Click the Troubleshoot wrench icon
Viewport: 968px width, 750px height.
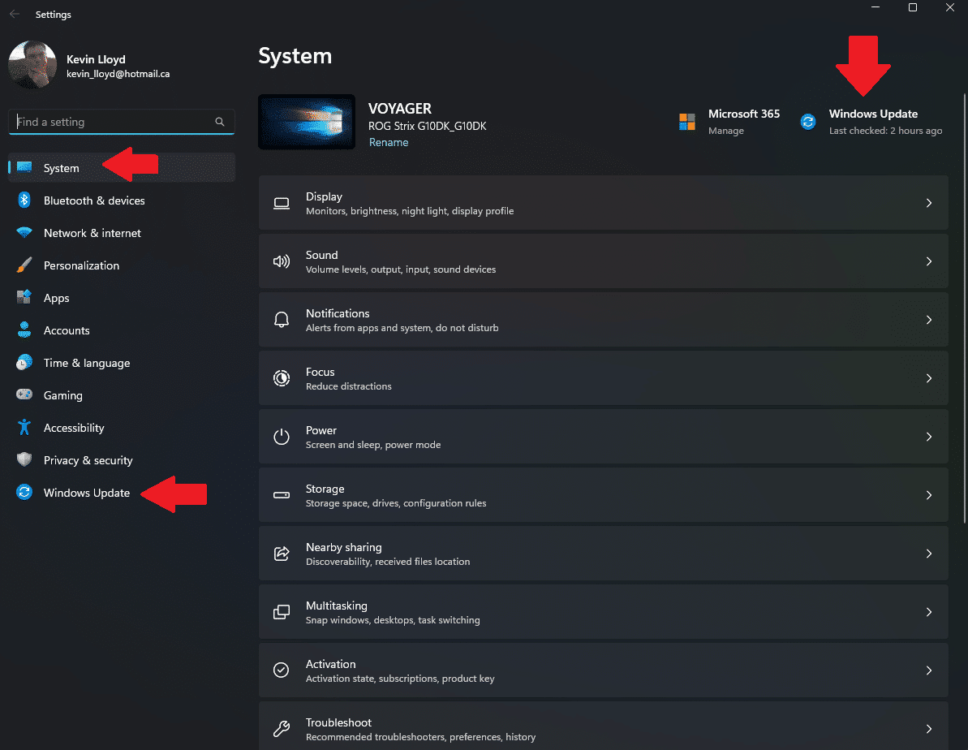(282, 729)
